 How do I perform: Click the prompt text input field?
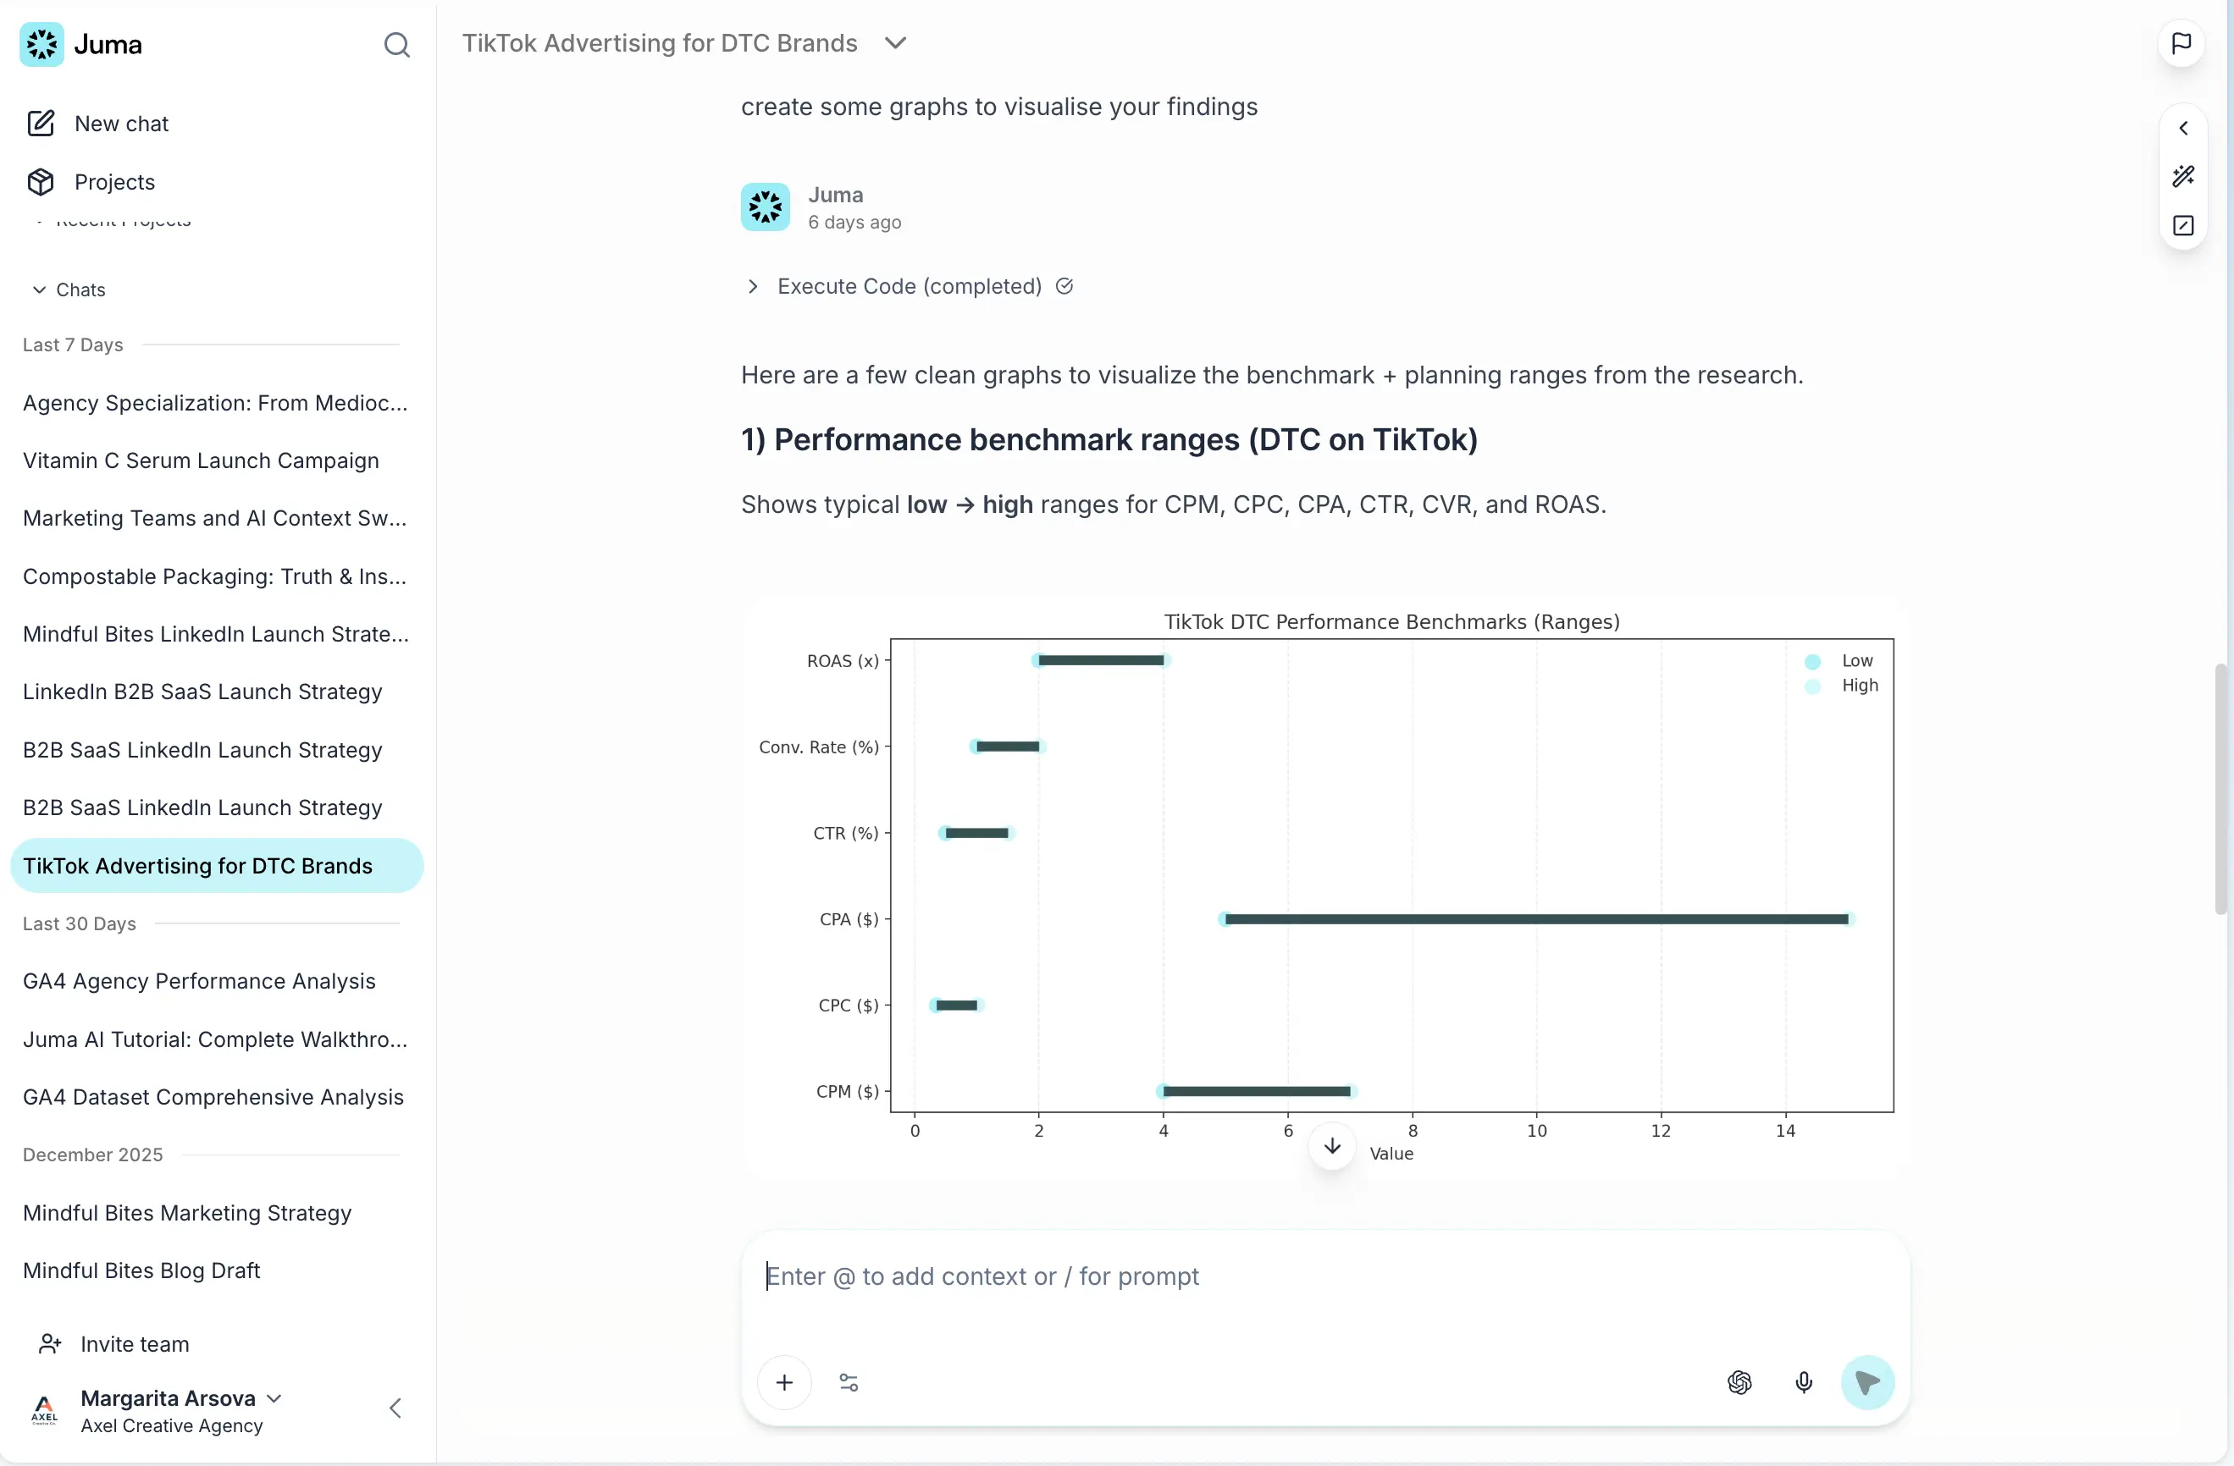[1324, 1276]
